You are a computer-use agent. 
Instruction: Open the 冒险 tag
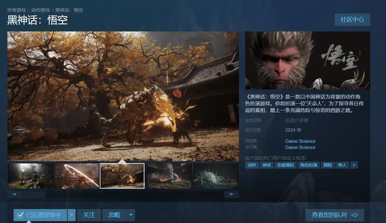tap(328, 165)
